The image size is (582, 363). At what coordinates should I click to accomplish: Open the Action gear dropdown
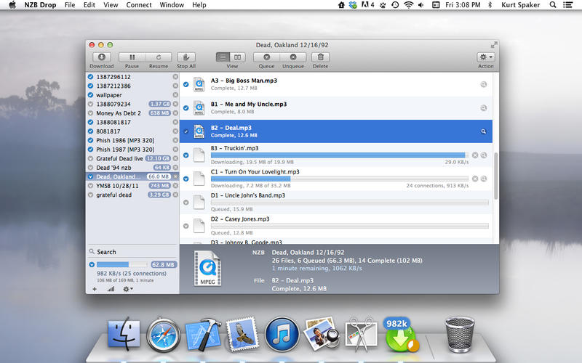point(485,57)
